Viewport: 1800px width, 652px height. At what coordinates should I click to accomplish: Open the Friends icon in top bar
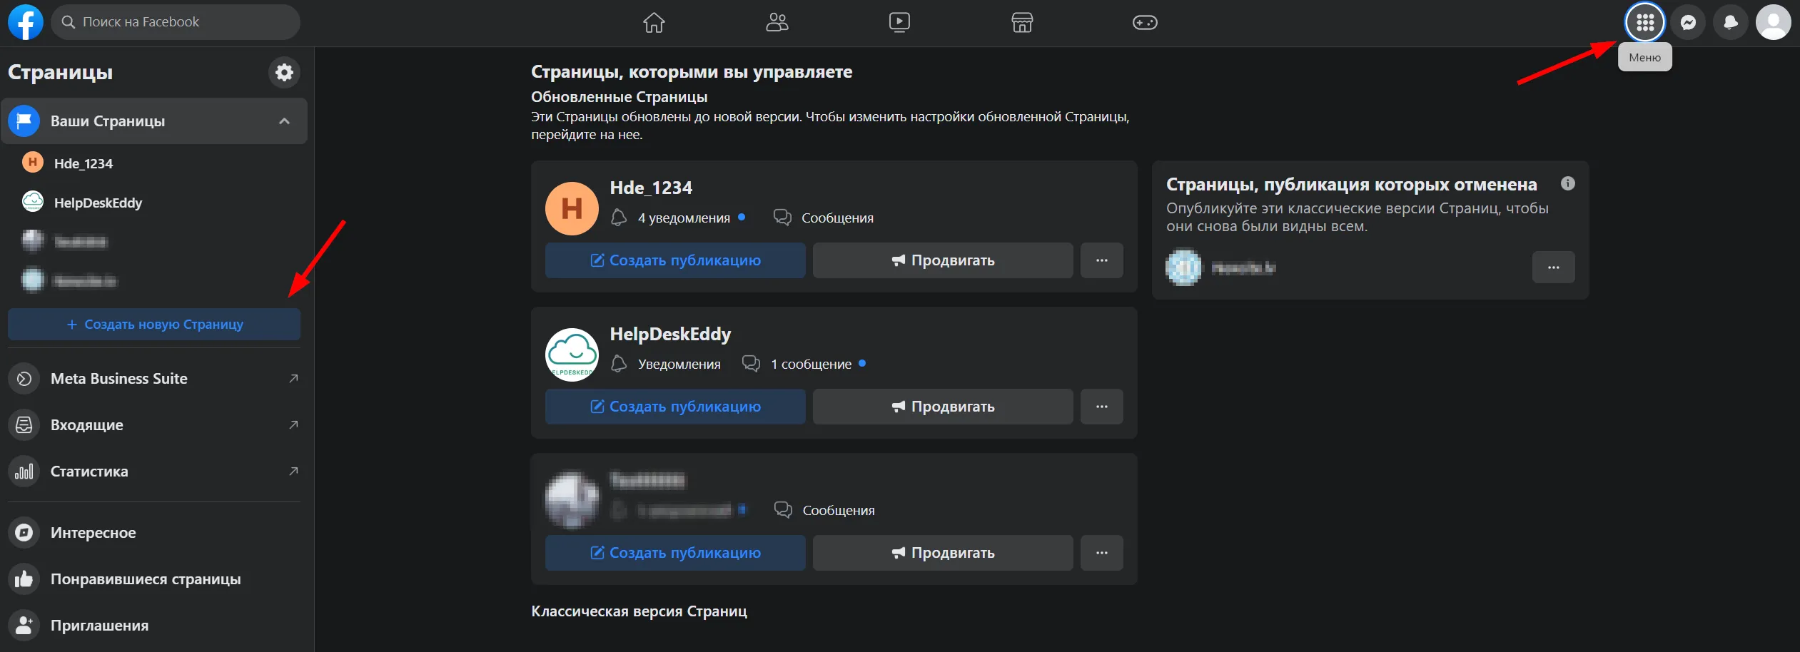click(777, 23)
